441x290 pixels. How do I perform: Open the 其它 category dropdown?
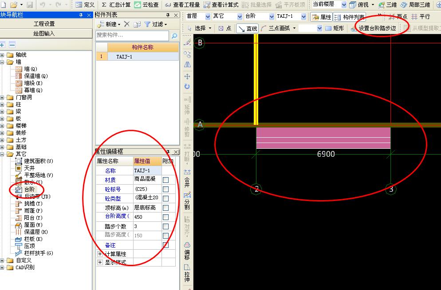click(240, 16)
